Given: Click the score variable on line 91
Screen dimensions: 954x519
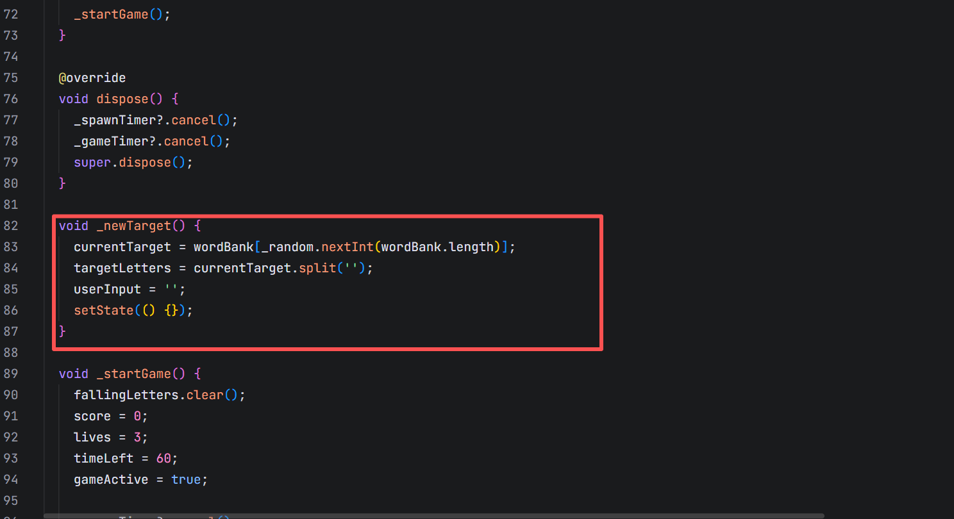Looking at the screenshot, I should (92, 416).
